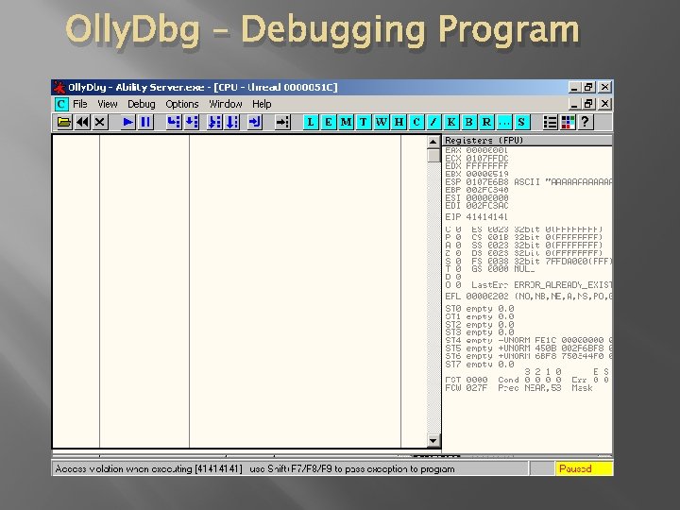The width and height of the screenshot is (680, 510).
Task: Click the Restart program rewind icon
Action: (82, 122)
